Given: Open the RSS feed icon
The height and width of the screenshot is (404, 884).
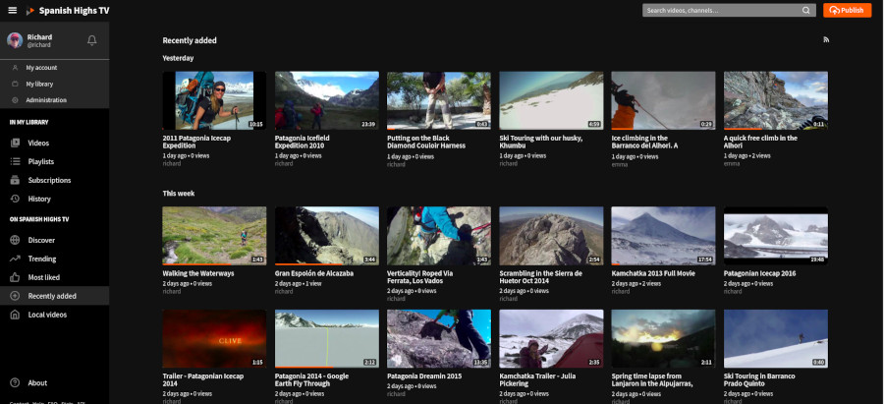Looking at the screenshot, I should coord(826,40).
